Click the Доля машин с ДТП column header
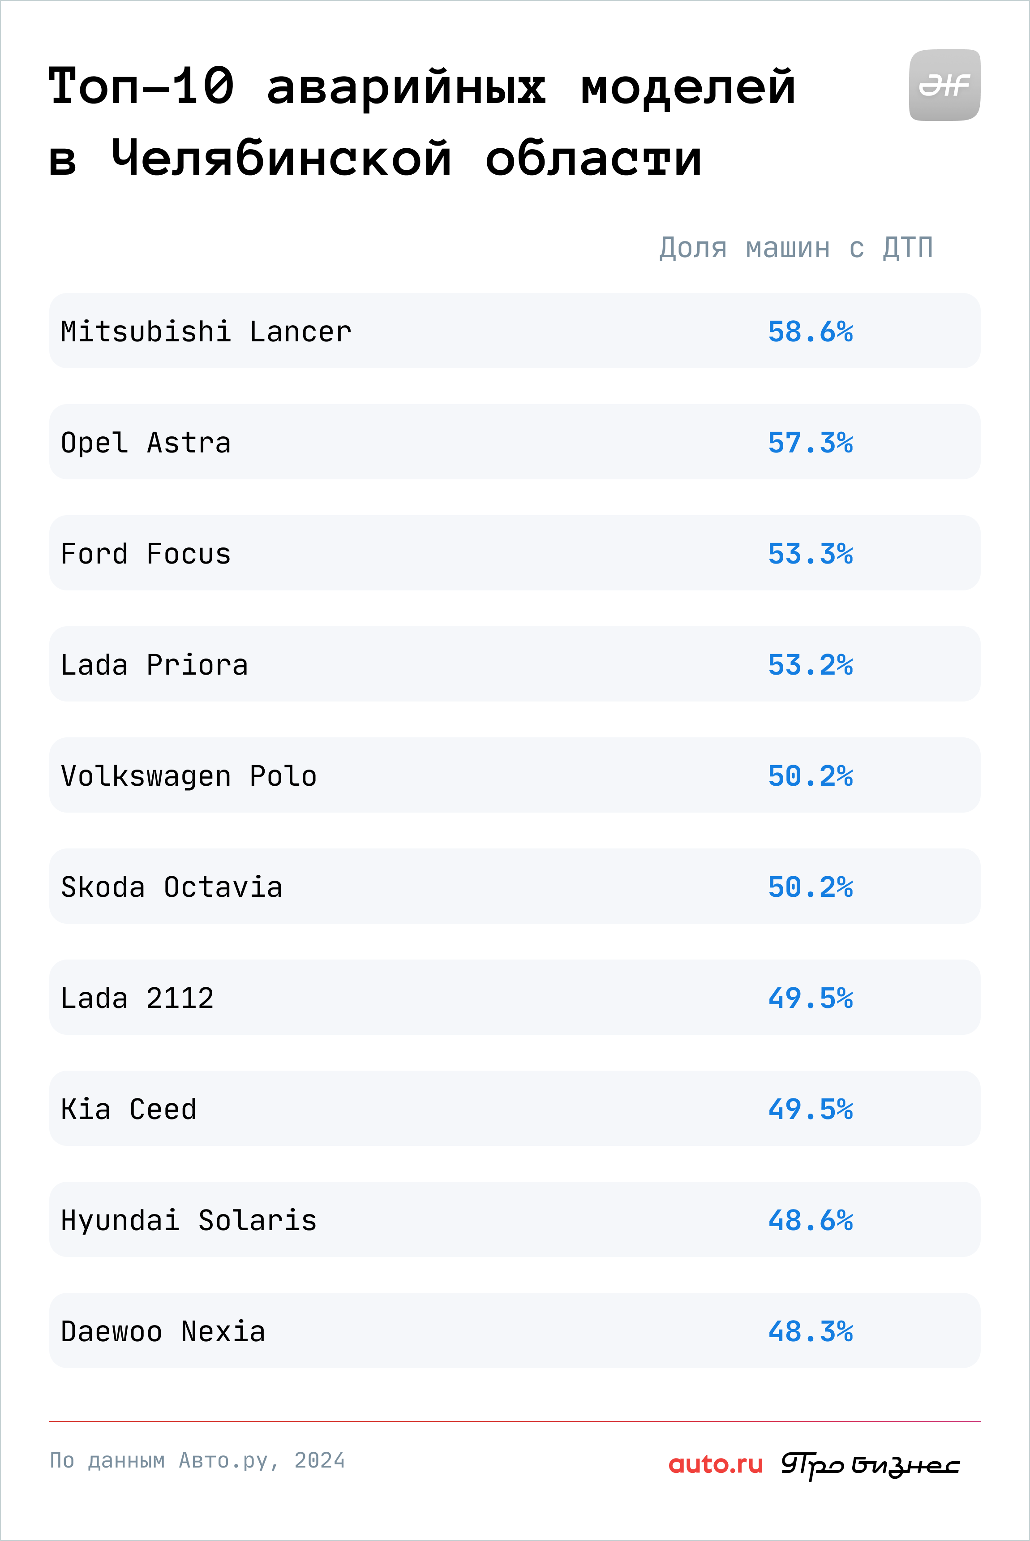This screenshot has width=1030, height=1541. point(796,248)
